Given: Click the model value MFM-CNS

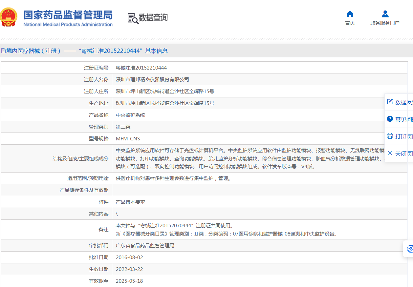Looking at the screenshot, I should tap(128, 139).
